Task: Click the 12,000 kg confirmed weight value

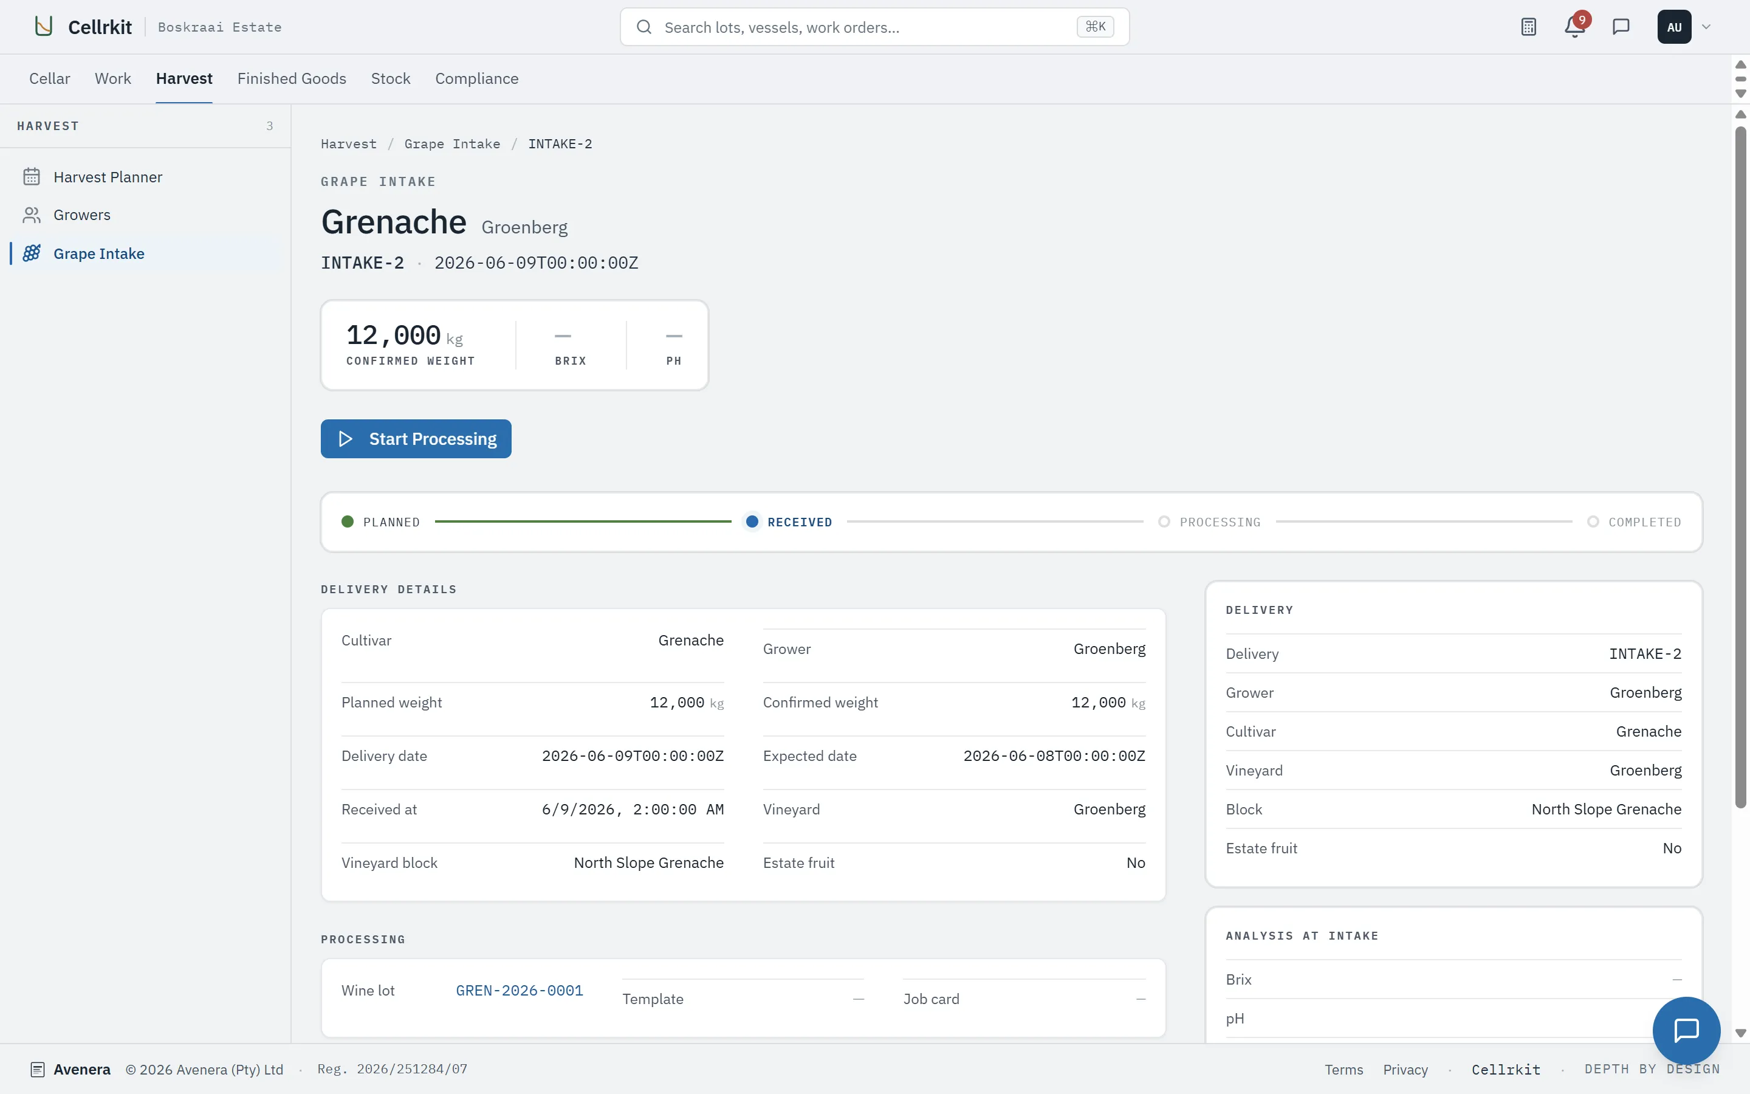Action: click(404, 335)
